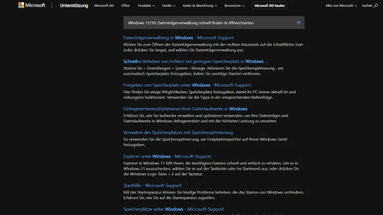Open Explorer unter Windows result
383x215 pixels.
pos(167,156)
